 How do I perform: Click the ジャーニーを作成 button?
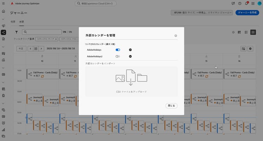click(x=247, y=13)
